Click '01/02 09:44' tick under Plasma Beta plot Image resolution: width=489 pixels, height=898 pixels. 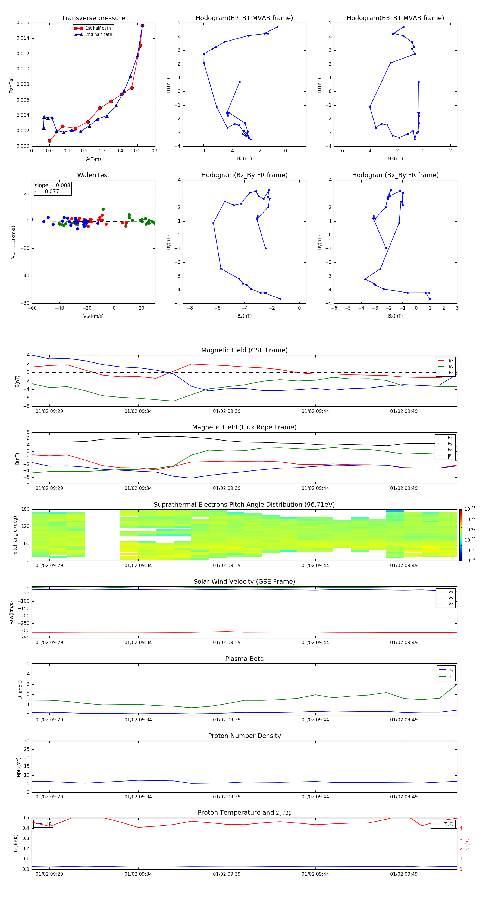point(315,720)
